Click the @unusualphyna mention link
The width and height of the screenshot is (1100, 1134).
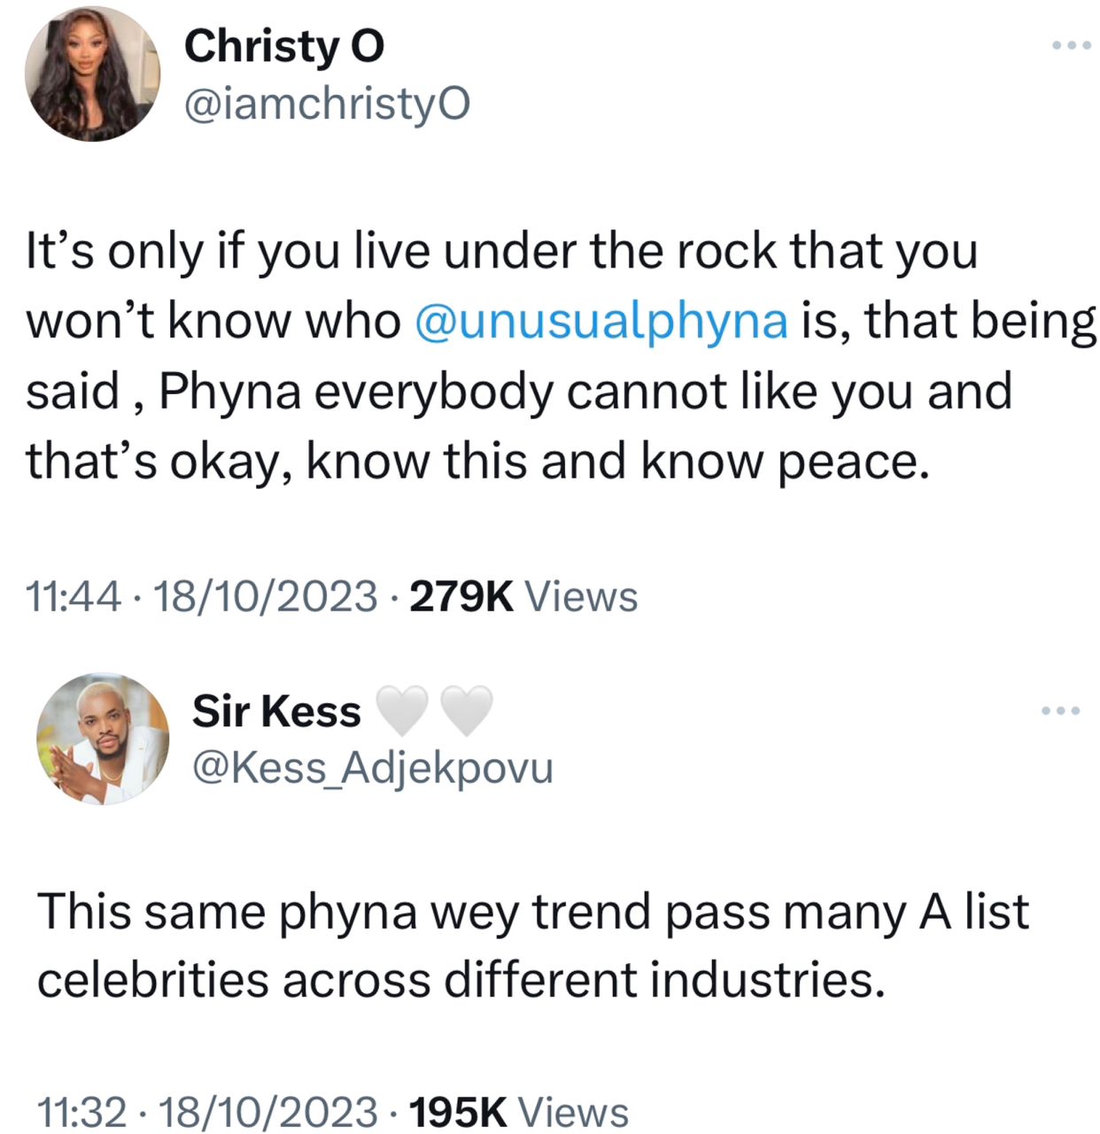click(x=600, y=321)
